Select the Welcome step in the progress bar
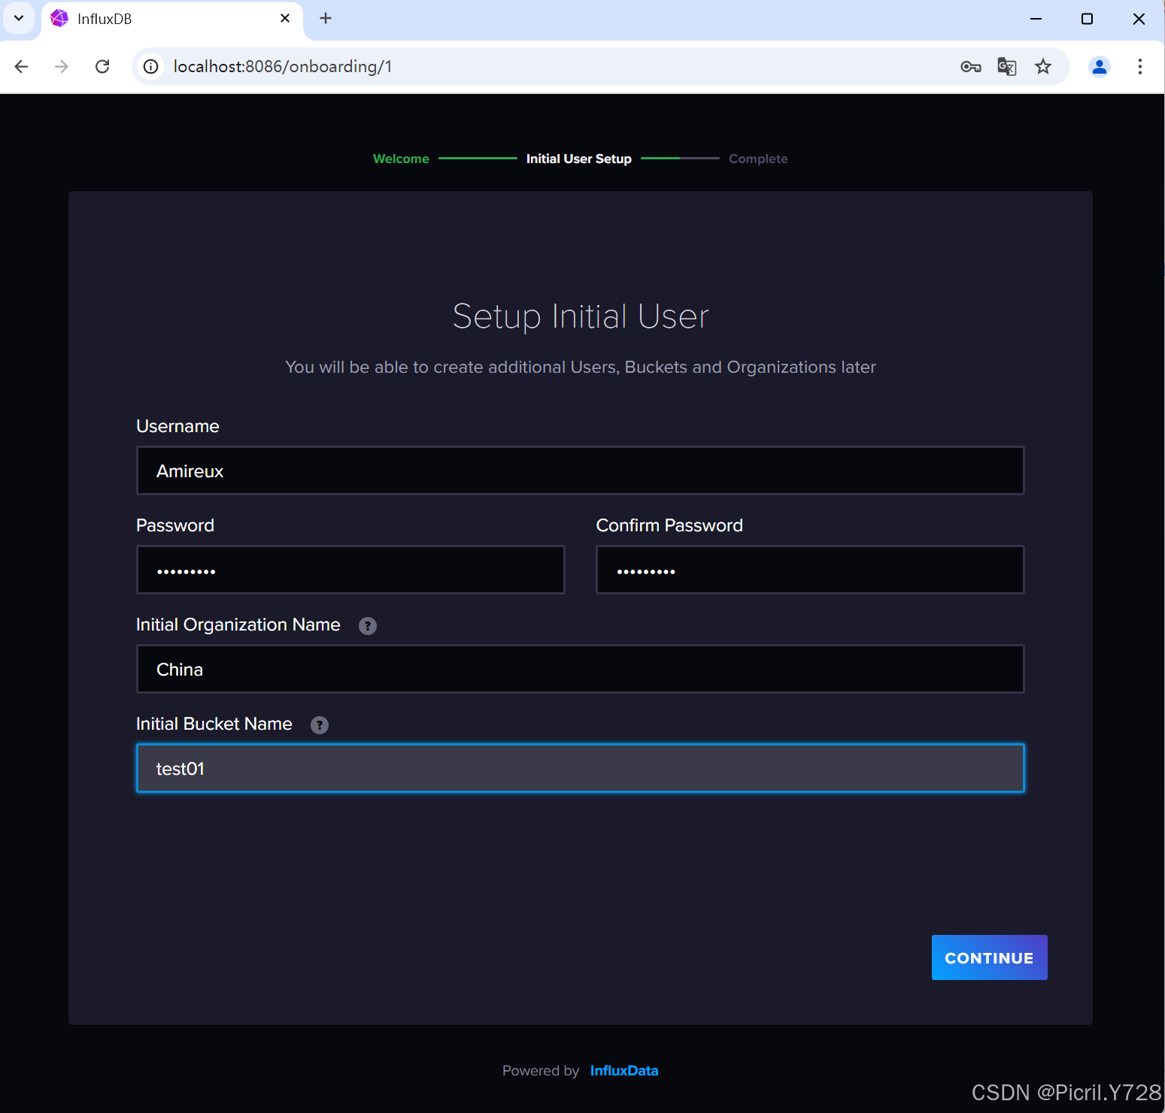 tap(401, 159)
